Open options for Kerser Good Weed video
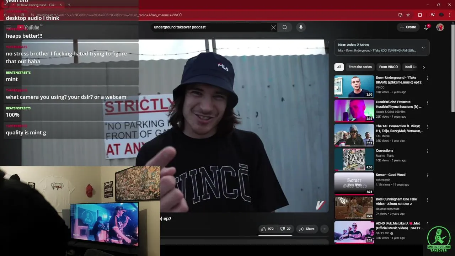The height and width of the screenshot is (256, 455). (x=428, y=175)
